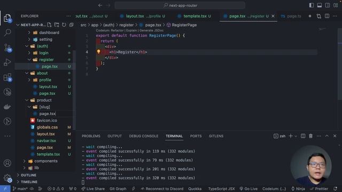Image resolution: width=342 pixels, height=192 pixels.
Task: Click TypeScript JSX language mode
Action: coord(221,189)
